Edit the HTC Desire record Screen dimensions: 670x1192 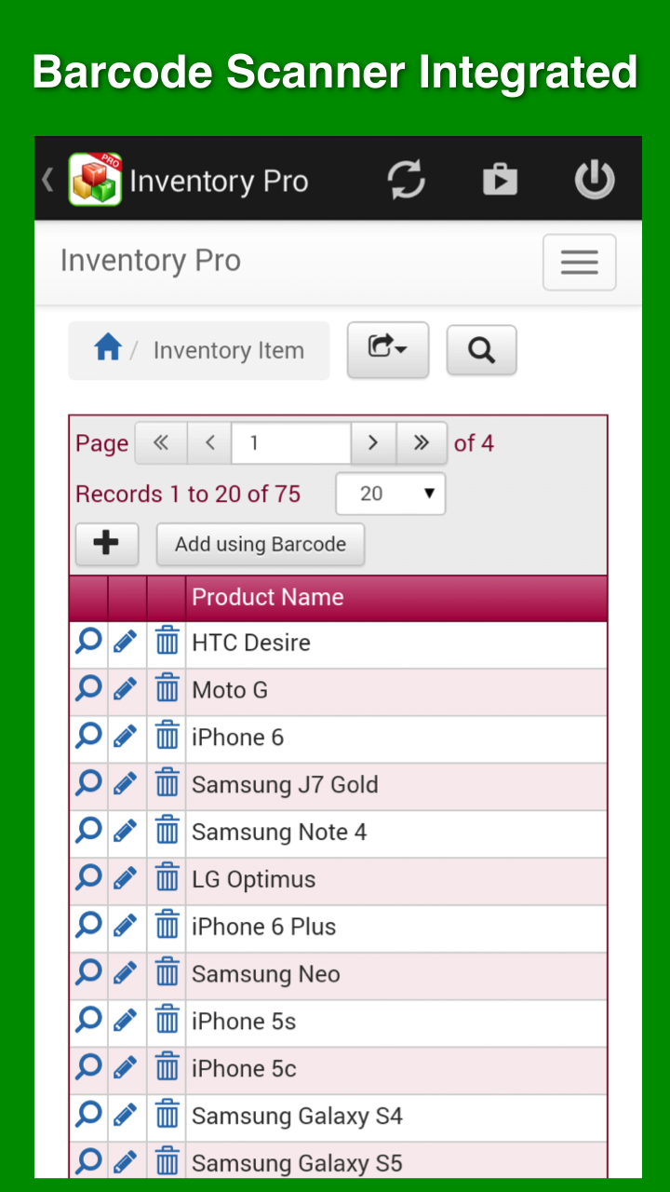[x=126, y=642]
